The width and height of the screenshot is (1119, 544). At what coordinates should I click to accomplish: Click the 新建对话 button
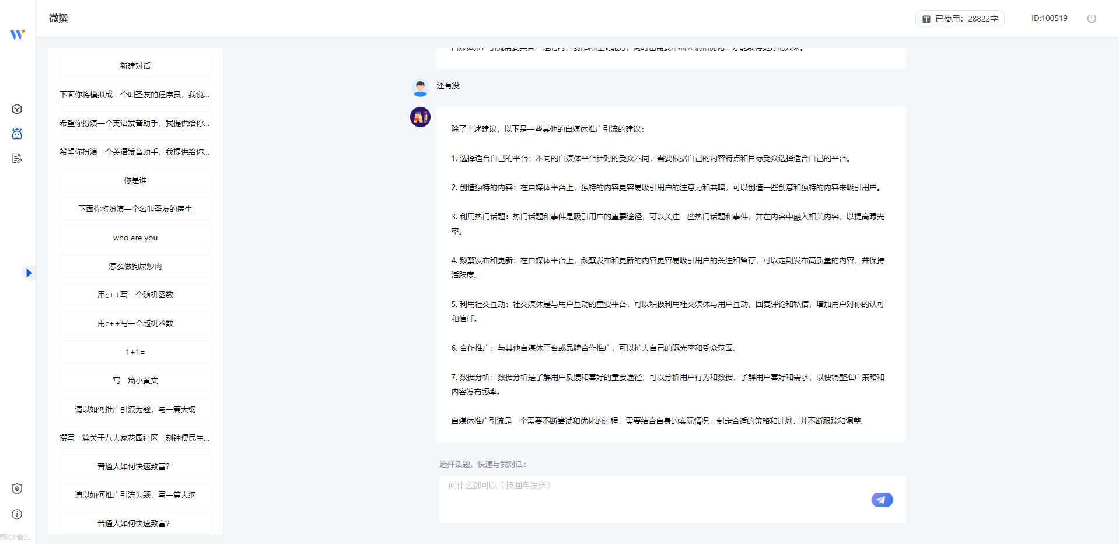click(x=135, y=65)
